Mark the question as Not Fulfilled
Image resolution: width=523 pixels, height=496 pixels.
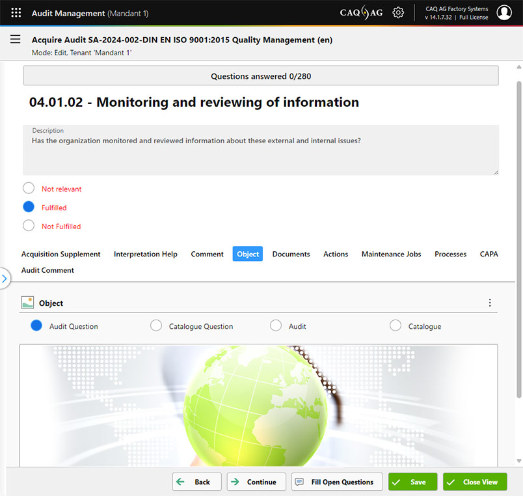click(29, 226)
